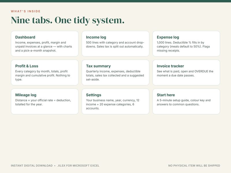Select the "Nine tabs. One tidy system." heading
This screenshot has width=231, height=173.
[68, 20]
